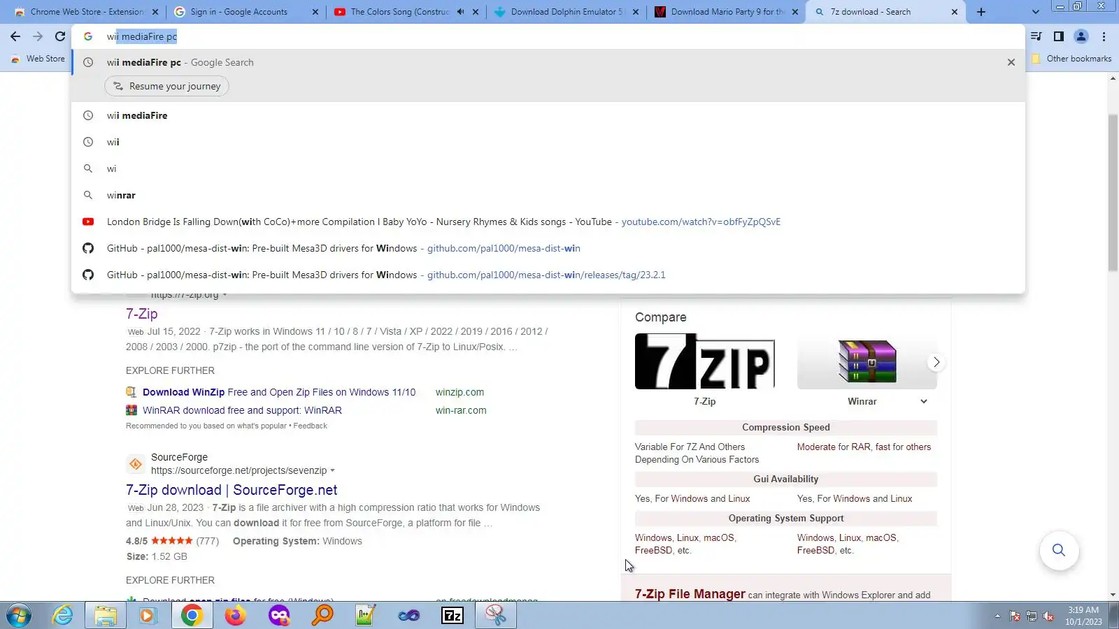Select the 'winrar' search suggestion
The height and width of the screenshot is (629, 1119).
click(x=548, y=195)
